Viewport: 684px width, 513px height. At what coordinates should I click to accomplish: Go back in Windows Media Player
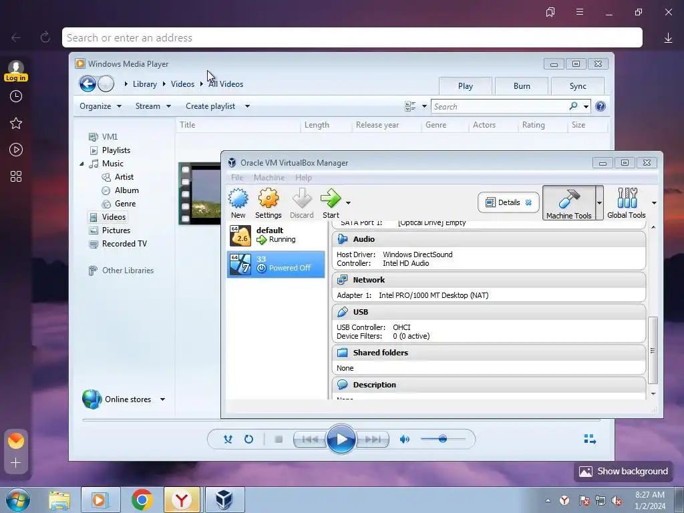[88, 83]
